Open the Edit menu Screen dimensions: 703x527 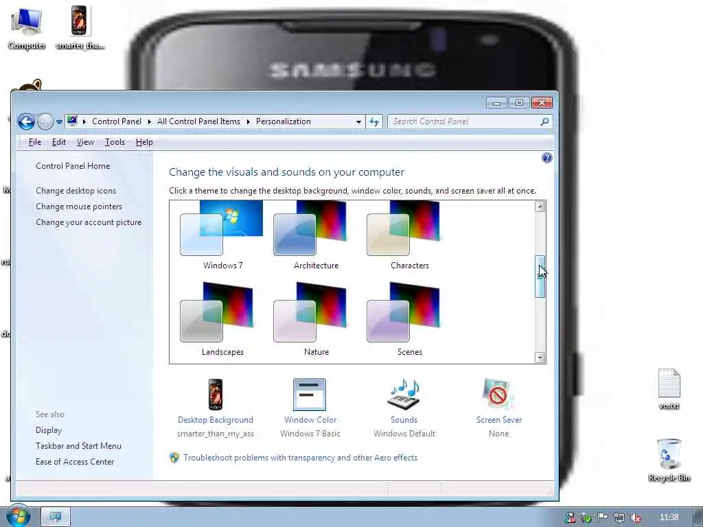(x=59, y=142)
